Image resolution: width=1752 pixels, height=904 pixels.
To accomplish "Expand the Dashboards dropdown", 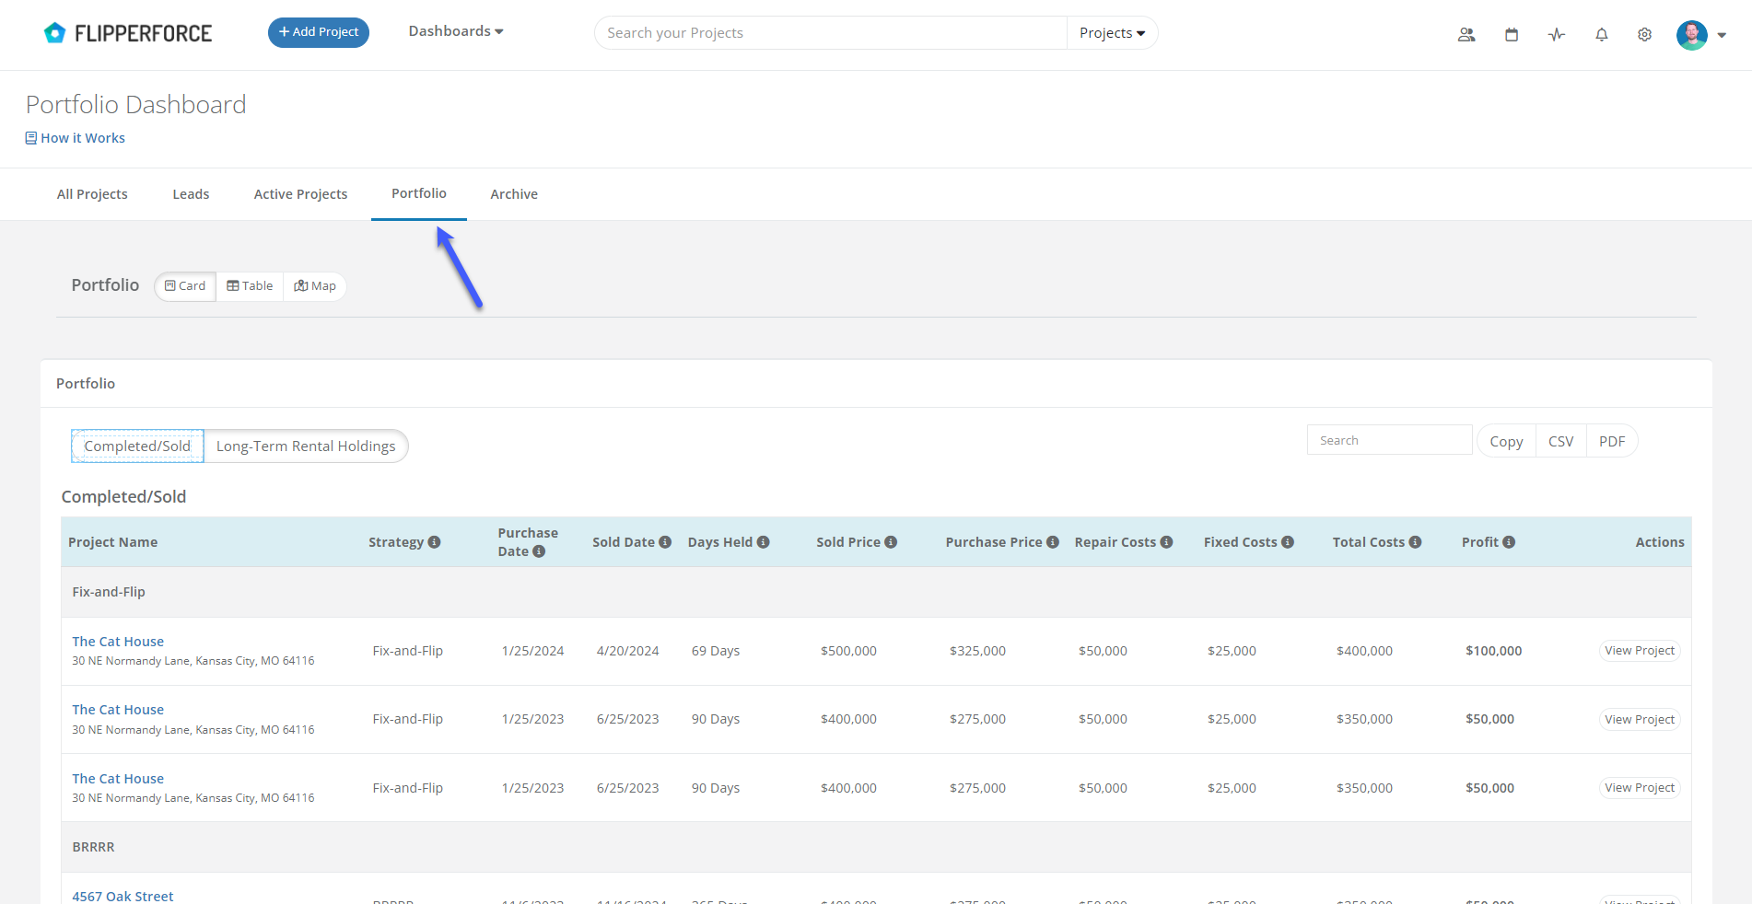I will tap(456, 31).
